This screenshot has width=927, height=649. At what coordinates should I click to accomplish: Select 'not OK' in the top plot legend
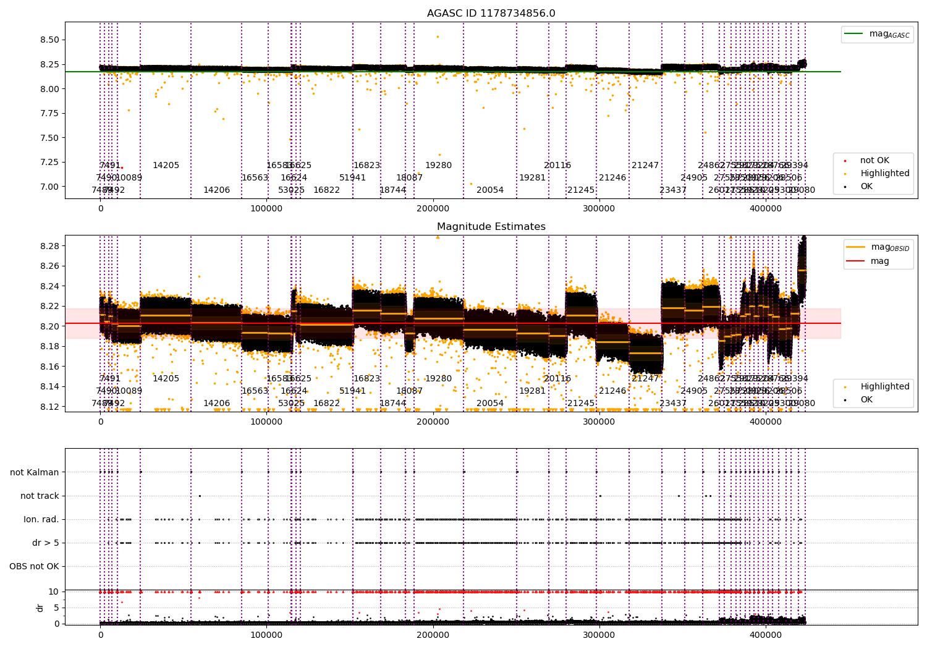coord(874,161)
